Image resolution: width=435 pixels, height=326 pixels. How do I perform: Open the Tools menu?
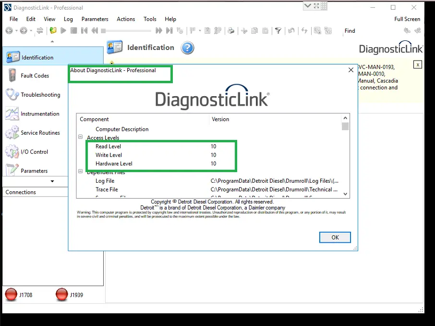tap(150, 19)
